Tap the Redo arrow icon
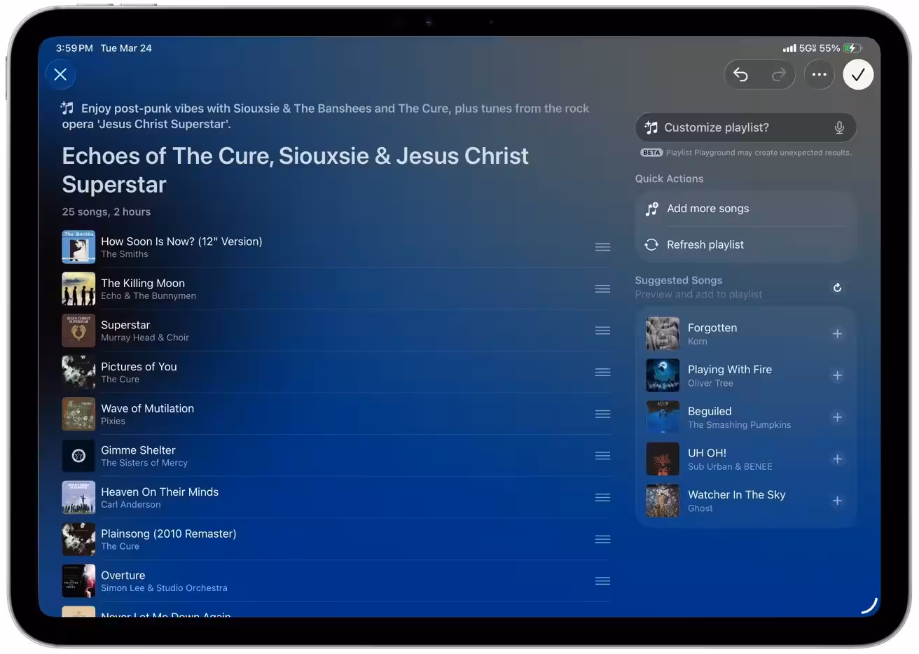The image size is (919, 654). tap(779, 74)
